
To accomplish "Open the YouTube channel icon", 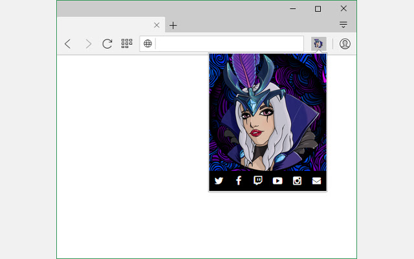I will coord(278,181).
